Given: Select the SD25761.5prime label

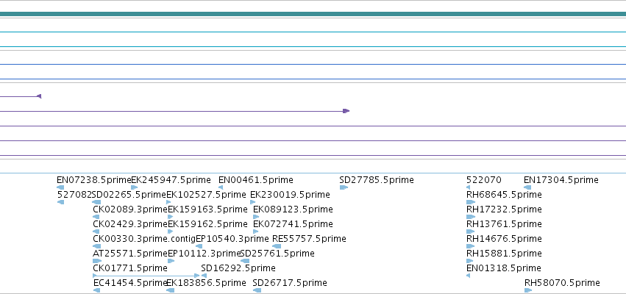Looking at the screenshot, I should [277, 254].
